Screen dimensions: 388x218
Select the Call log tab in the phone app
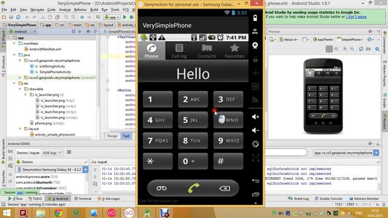[x=179, y=51]
